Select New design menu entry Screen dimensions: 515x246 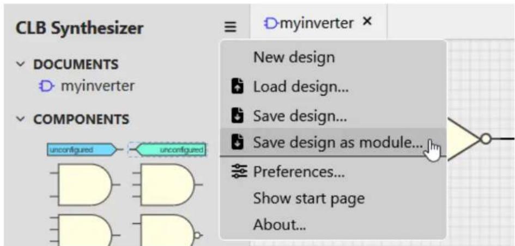pyautogui.click(x=333, y=58)
